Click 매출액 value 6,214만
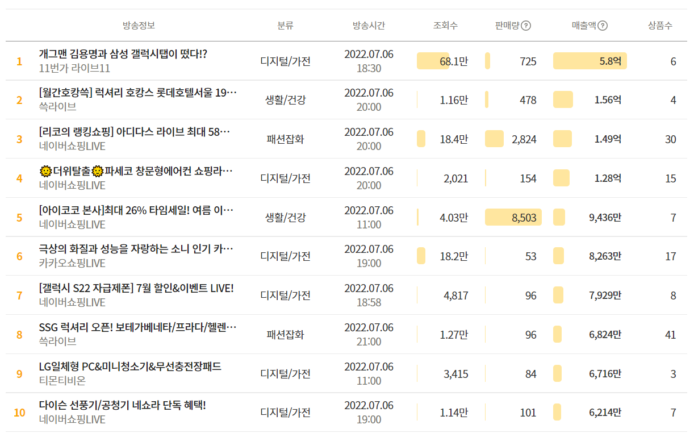 605,413
